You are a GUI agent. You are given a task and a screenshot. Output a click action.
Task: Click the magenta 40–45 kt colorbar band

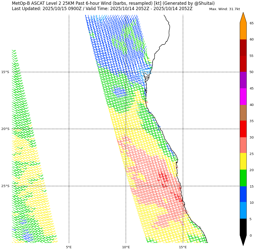(x=243, y=97)
